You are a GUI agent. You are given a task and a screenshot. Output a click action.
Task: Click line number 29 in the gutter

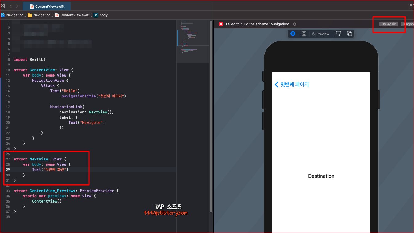tap(8, 170)
